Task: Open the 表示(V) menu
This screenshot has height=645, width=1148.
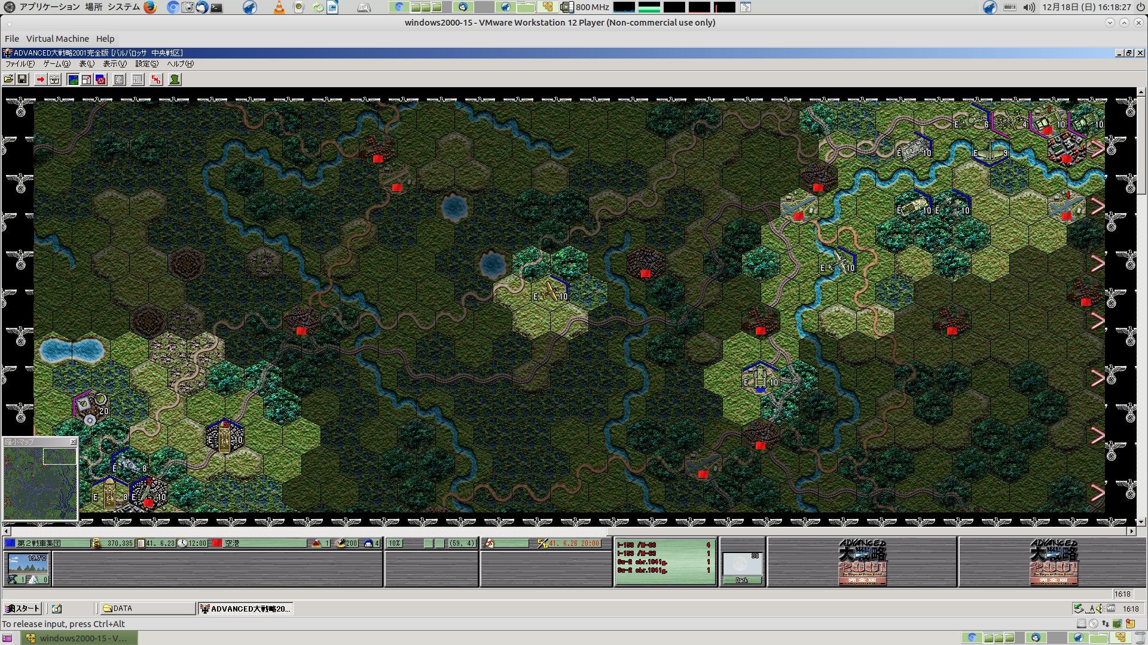Action: point(115,64)
